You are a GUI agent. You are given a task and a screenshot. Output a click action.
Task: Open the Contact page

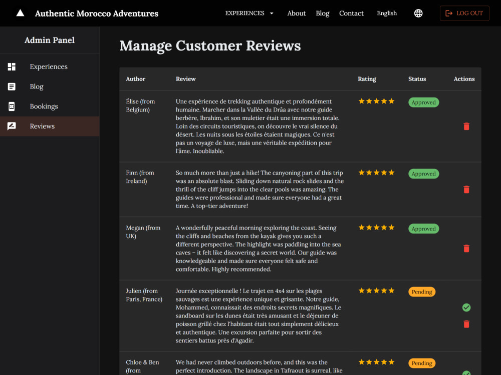click(x=351, y=13)
